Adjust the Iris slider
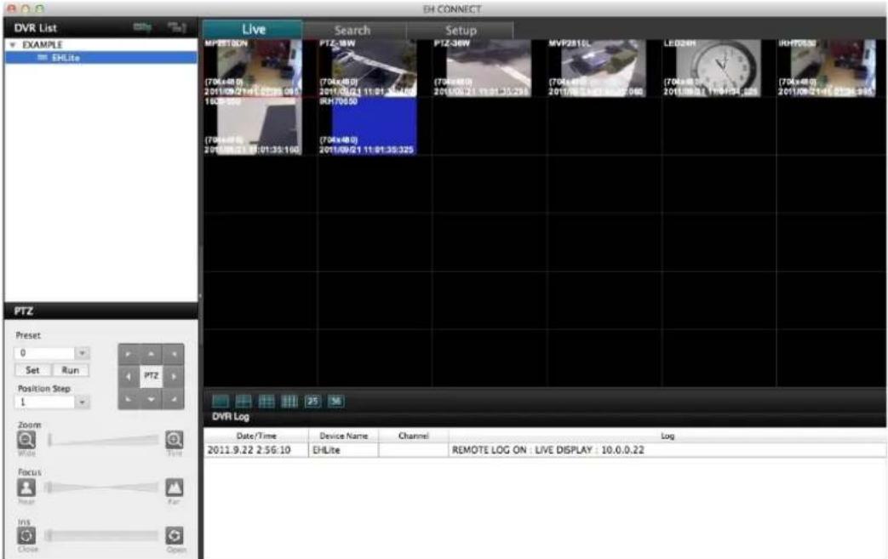The image size is (888, 559). click(x=103, y=535)
